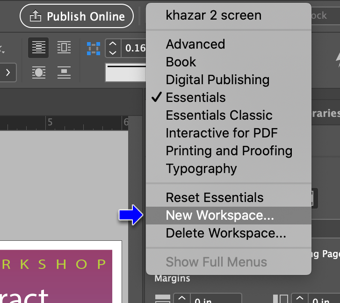Image resolution: width=340 pixels, height=303 pixels.
Task: Select jump object text wrap icon
Action: point(64,72)
